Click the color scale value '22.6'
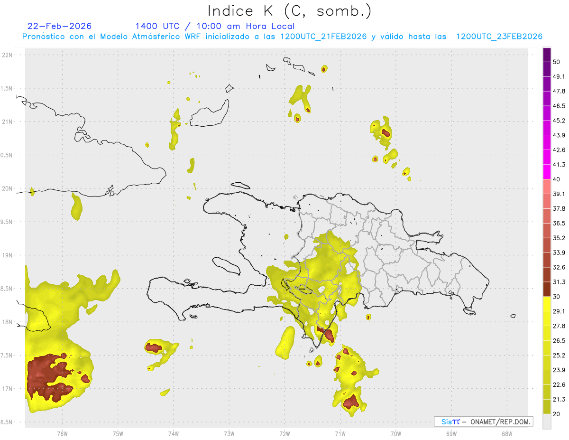This screenshot has width=569, height=440. pyautogui.click(x=559, y=384)
